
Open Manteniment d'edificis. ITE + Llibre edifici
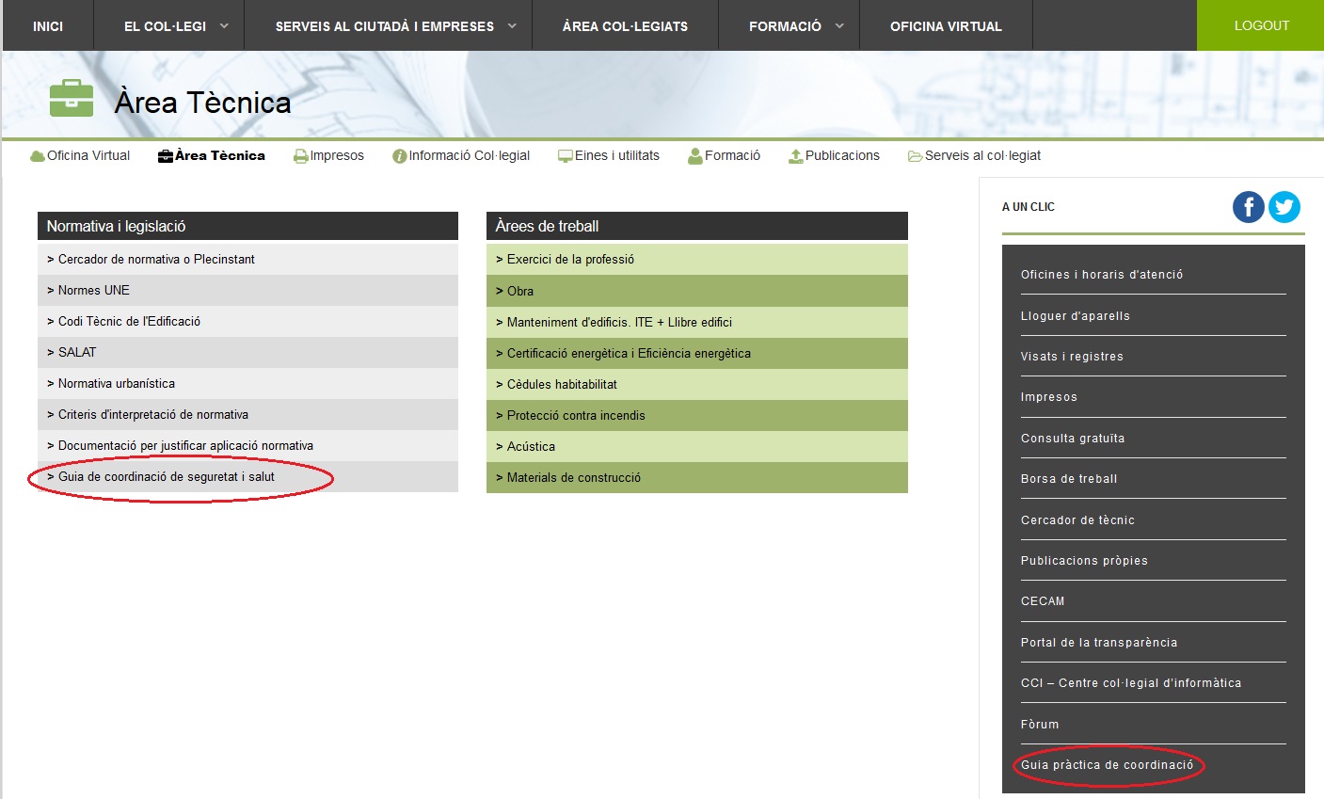697,322
